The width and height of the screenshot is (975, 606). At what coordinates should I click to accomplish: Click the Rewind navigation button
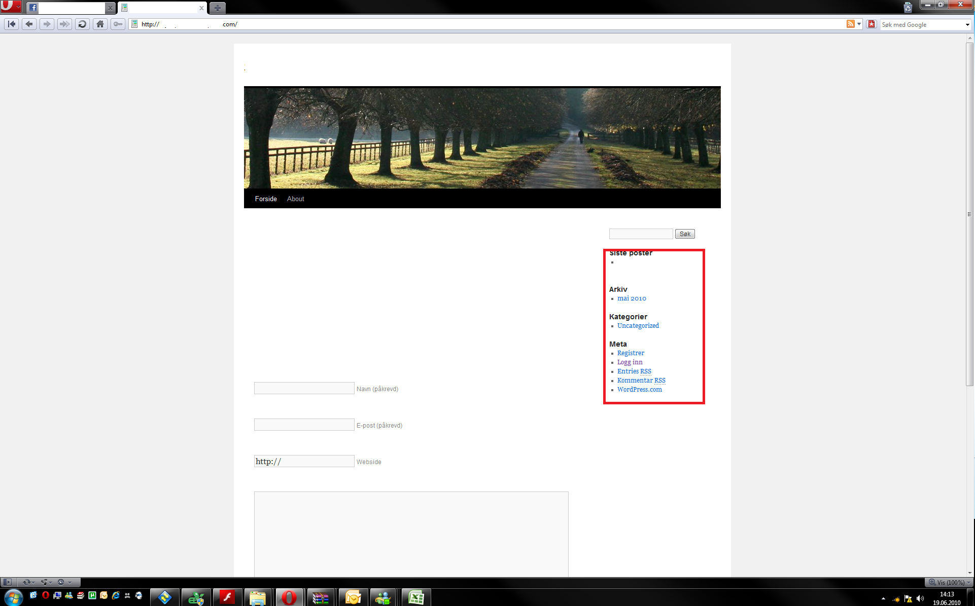click(12, 24)
